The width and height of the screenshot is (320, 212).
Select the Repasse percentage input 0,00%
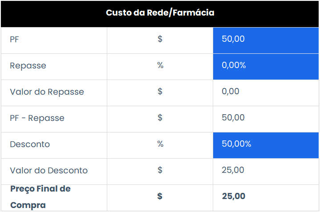(x=266, y=65)
